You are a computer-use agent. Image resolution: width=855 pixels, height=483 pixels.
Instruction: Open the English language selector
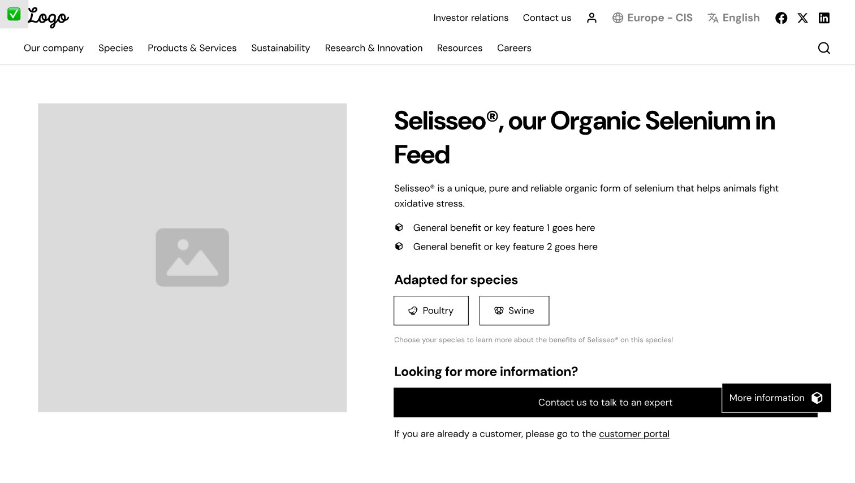click(733, 18)
